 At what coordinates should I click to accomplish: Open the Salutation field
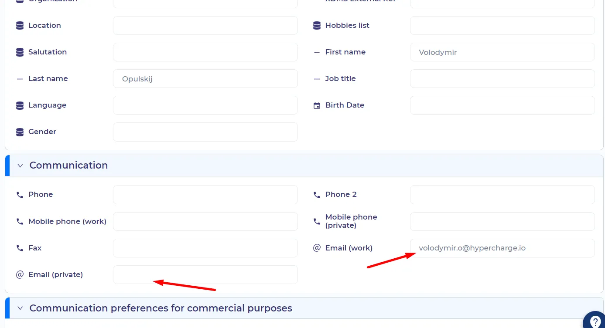[x=205, y=52]
